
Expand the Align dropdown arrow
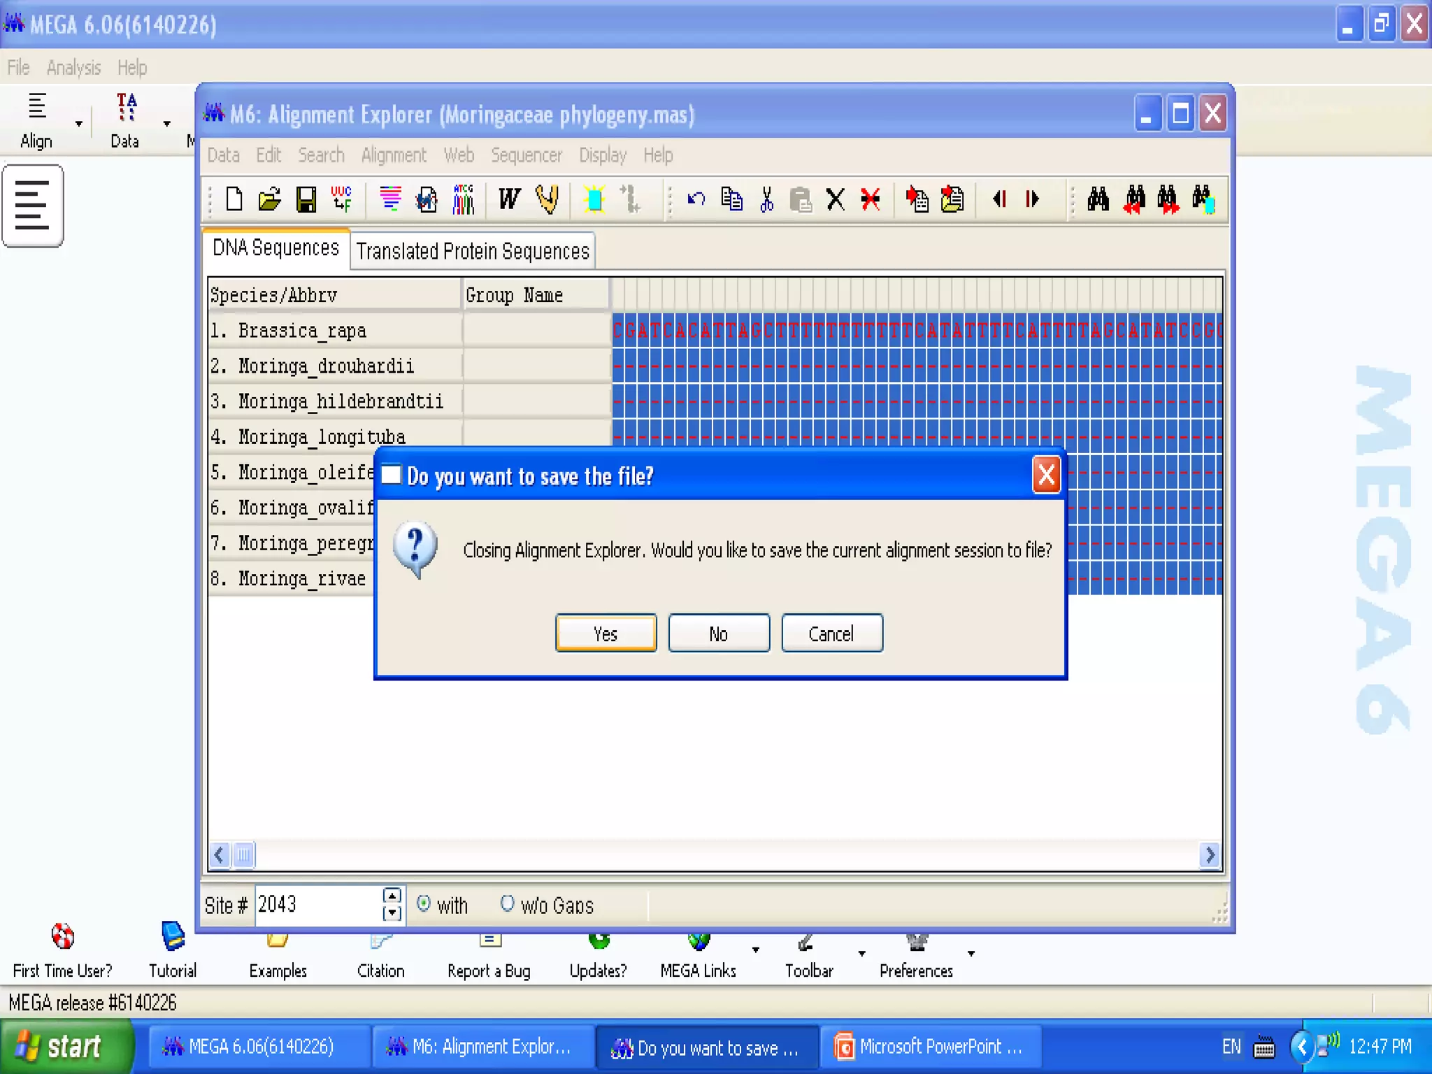tap(79, 124)
